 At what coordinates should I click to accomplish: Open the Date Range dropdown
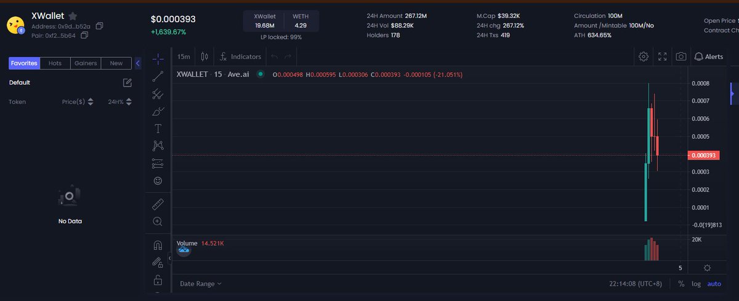coord(200,284)
